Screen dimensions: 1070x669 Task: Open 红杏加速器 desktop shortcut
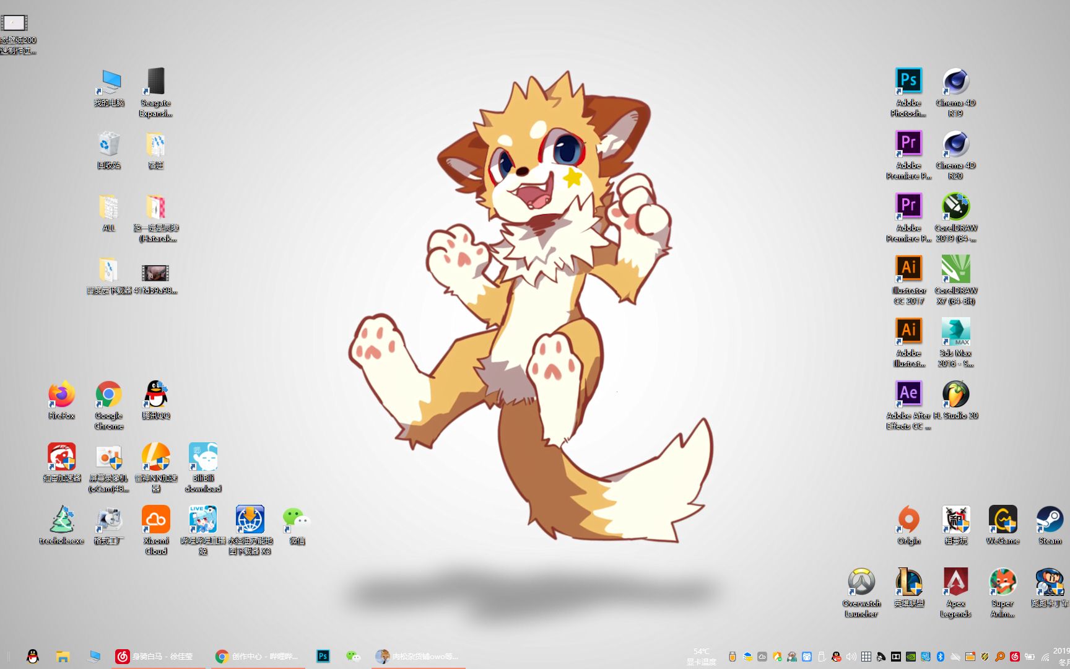click(x=61, y=463)
